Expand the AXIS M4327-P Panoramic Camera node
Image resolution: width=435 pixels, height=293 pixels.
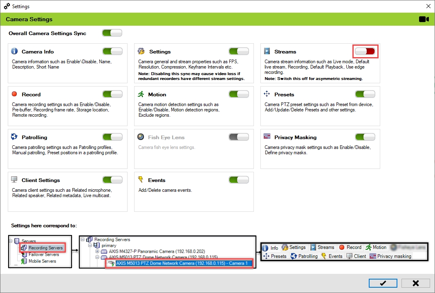click(x=97, y=251)
